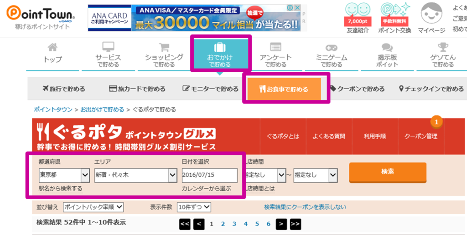Go to previous page with < button
Screen dimensions: 467x235
[199, 224]
